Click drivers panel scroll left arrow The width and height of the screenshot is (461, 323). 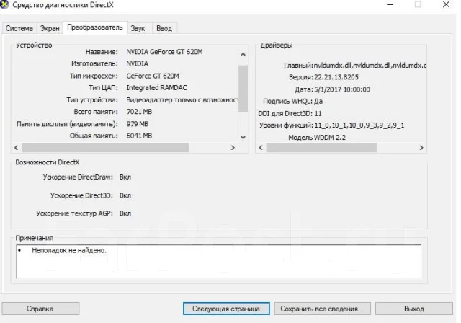261,147
